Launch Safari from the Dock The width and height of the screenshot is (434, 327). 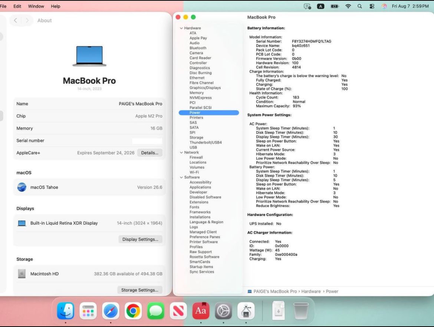(111, 311)
